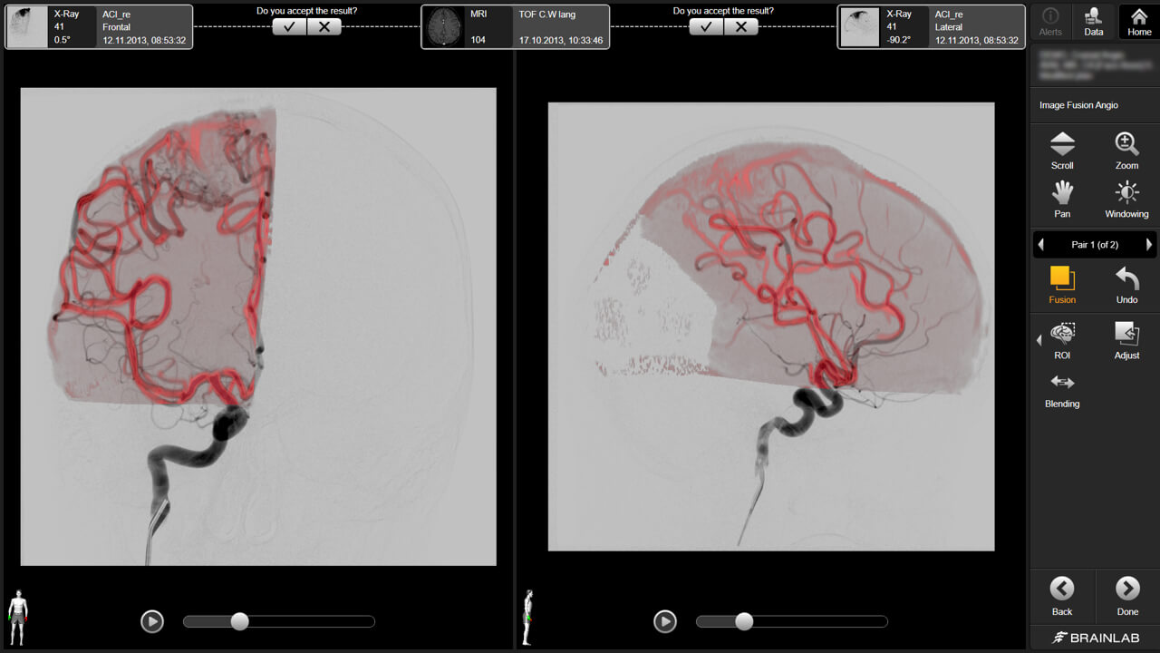Viewport: 1160px width, 653px height.
Task: Choose the Windowing brightness tool
Action: [x=1126, y=199]
